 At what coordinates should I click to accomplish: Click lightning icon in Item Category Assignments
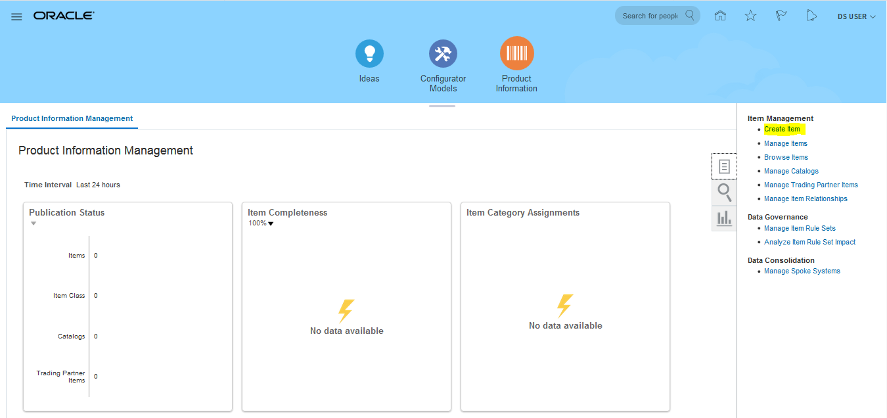coord(565,306)
